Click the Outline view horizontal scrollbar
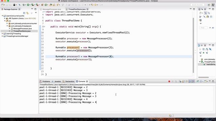The height and width of the screenshot is (121, 216). coord(204,77)
